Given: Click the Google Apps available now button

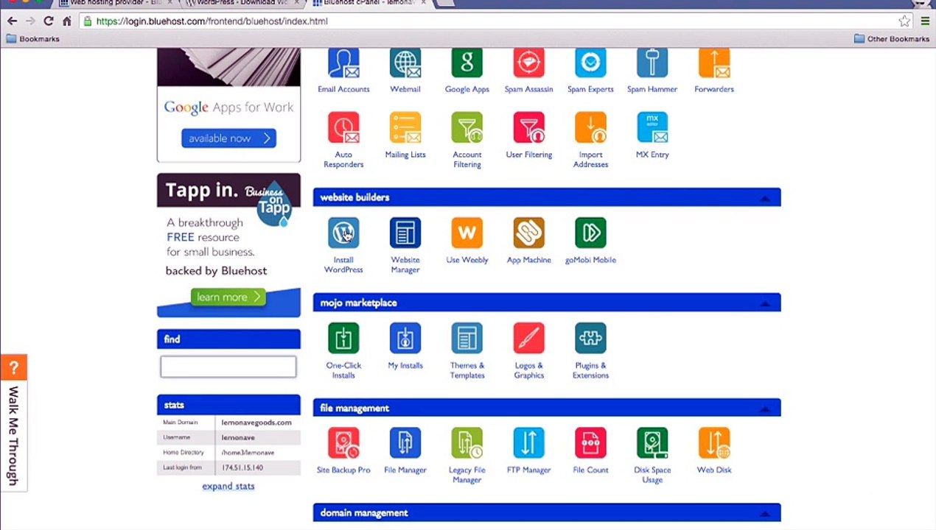Looking at the screenshot, I should (x=228, y=138).
